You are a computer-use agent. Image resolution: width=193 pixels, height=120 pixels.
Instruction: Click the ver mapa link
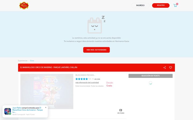(x=121, y=113)
